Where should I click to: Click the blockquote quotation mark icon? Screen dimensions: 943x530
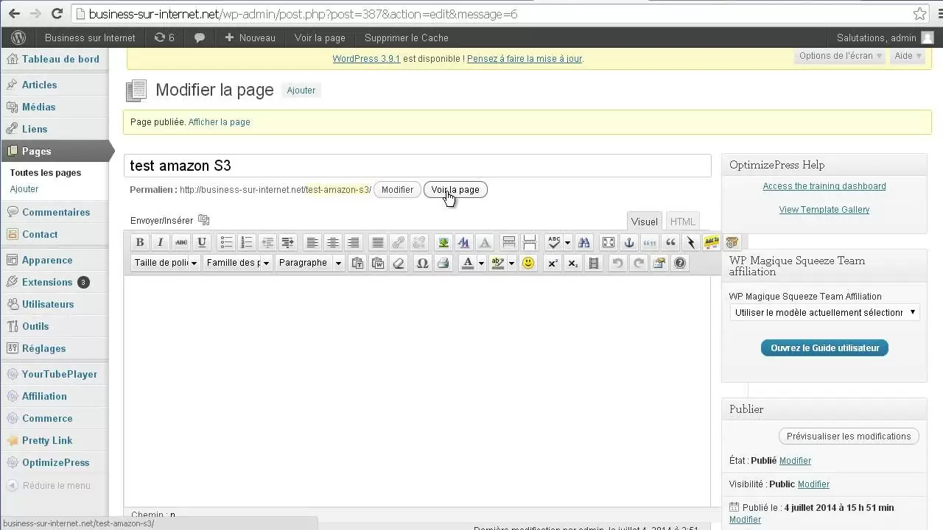[670, 242]
